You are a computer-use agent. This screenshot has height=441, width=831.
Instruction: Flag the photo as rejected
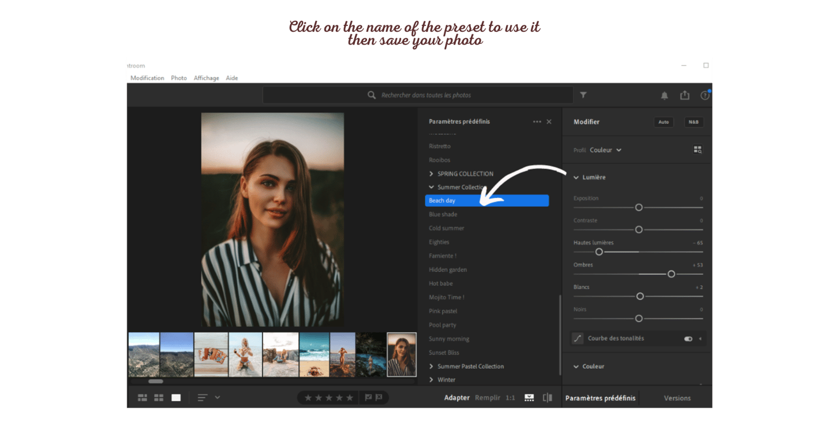[x=379, y=398]
